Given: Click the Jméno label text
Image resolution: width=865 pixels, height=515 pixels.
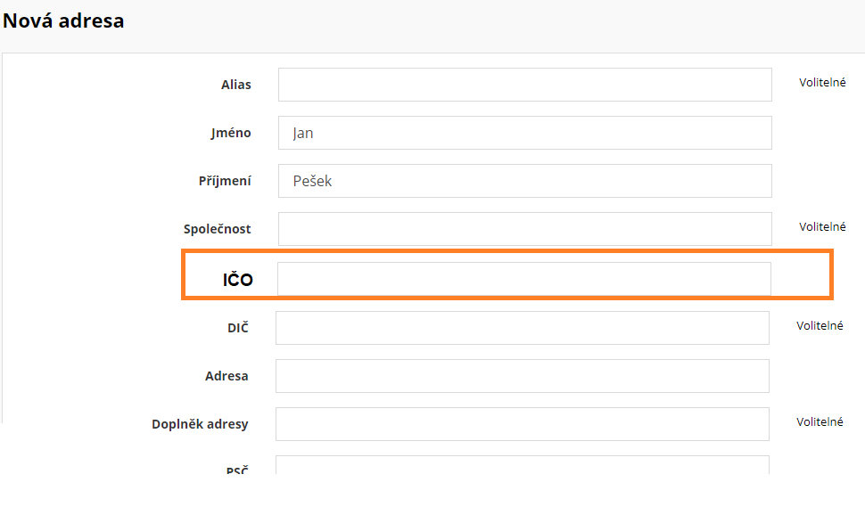Looking at the screenshot, I should pos(231,134).
